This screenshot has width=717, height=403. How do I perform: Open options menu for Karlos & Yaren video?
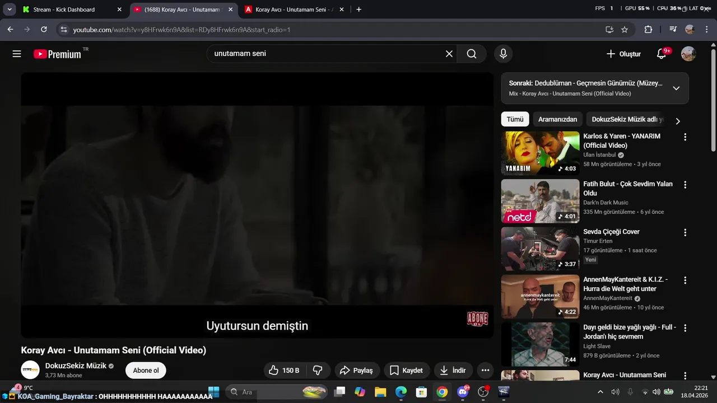685,137
